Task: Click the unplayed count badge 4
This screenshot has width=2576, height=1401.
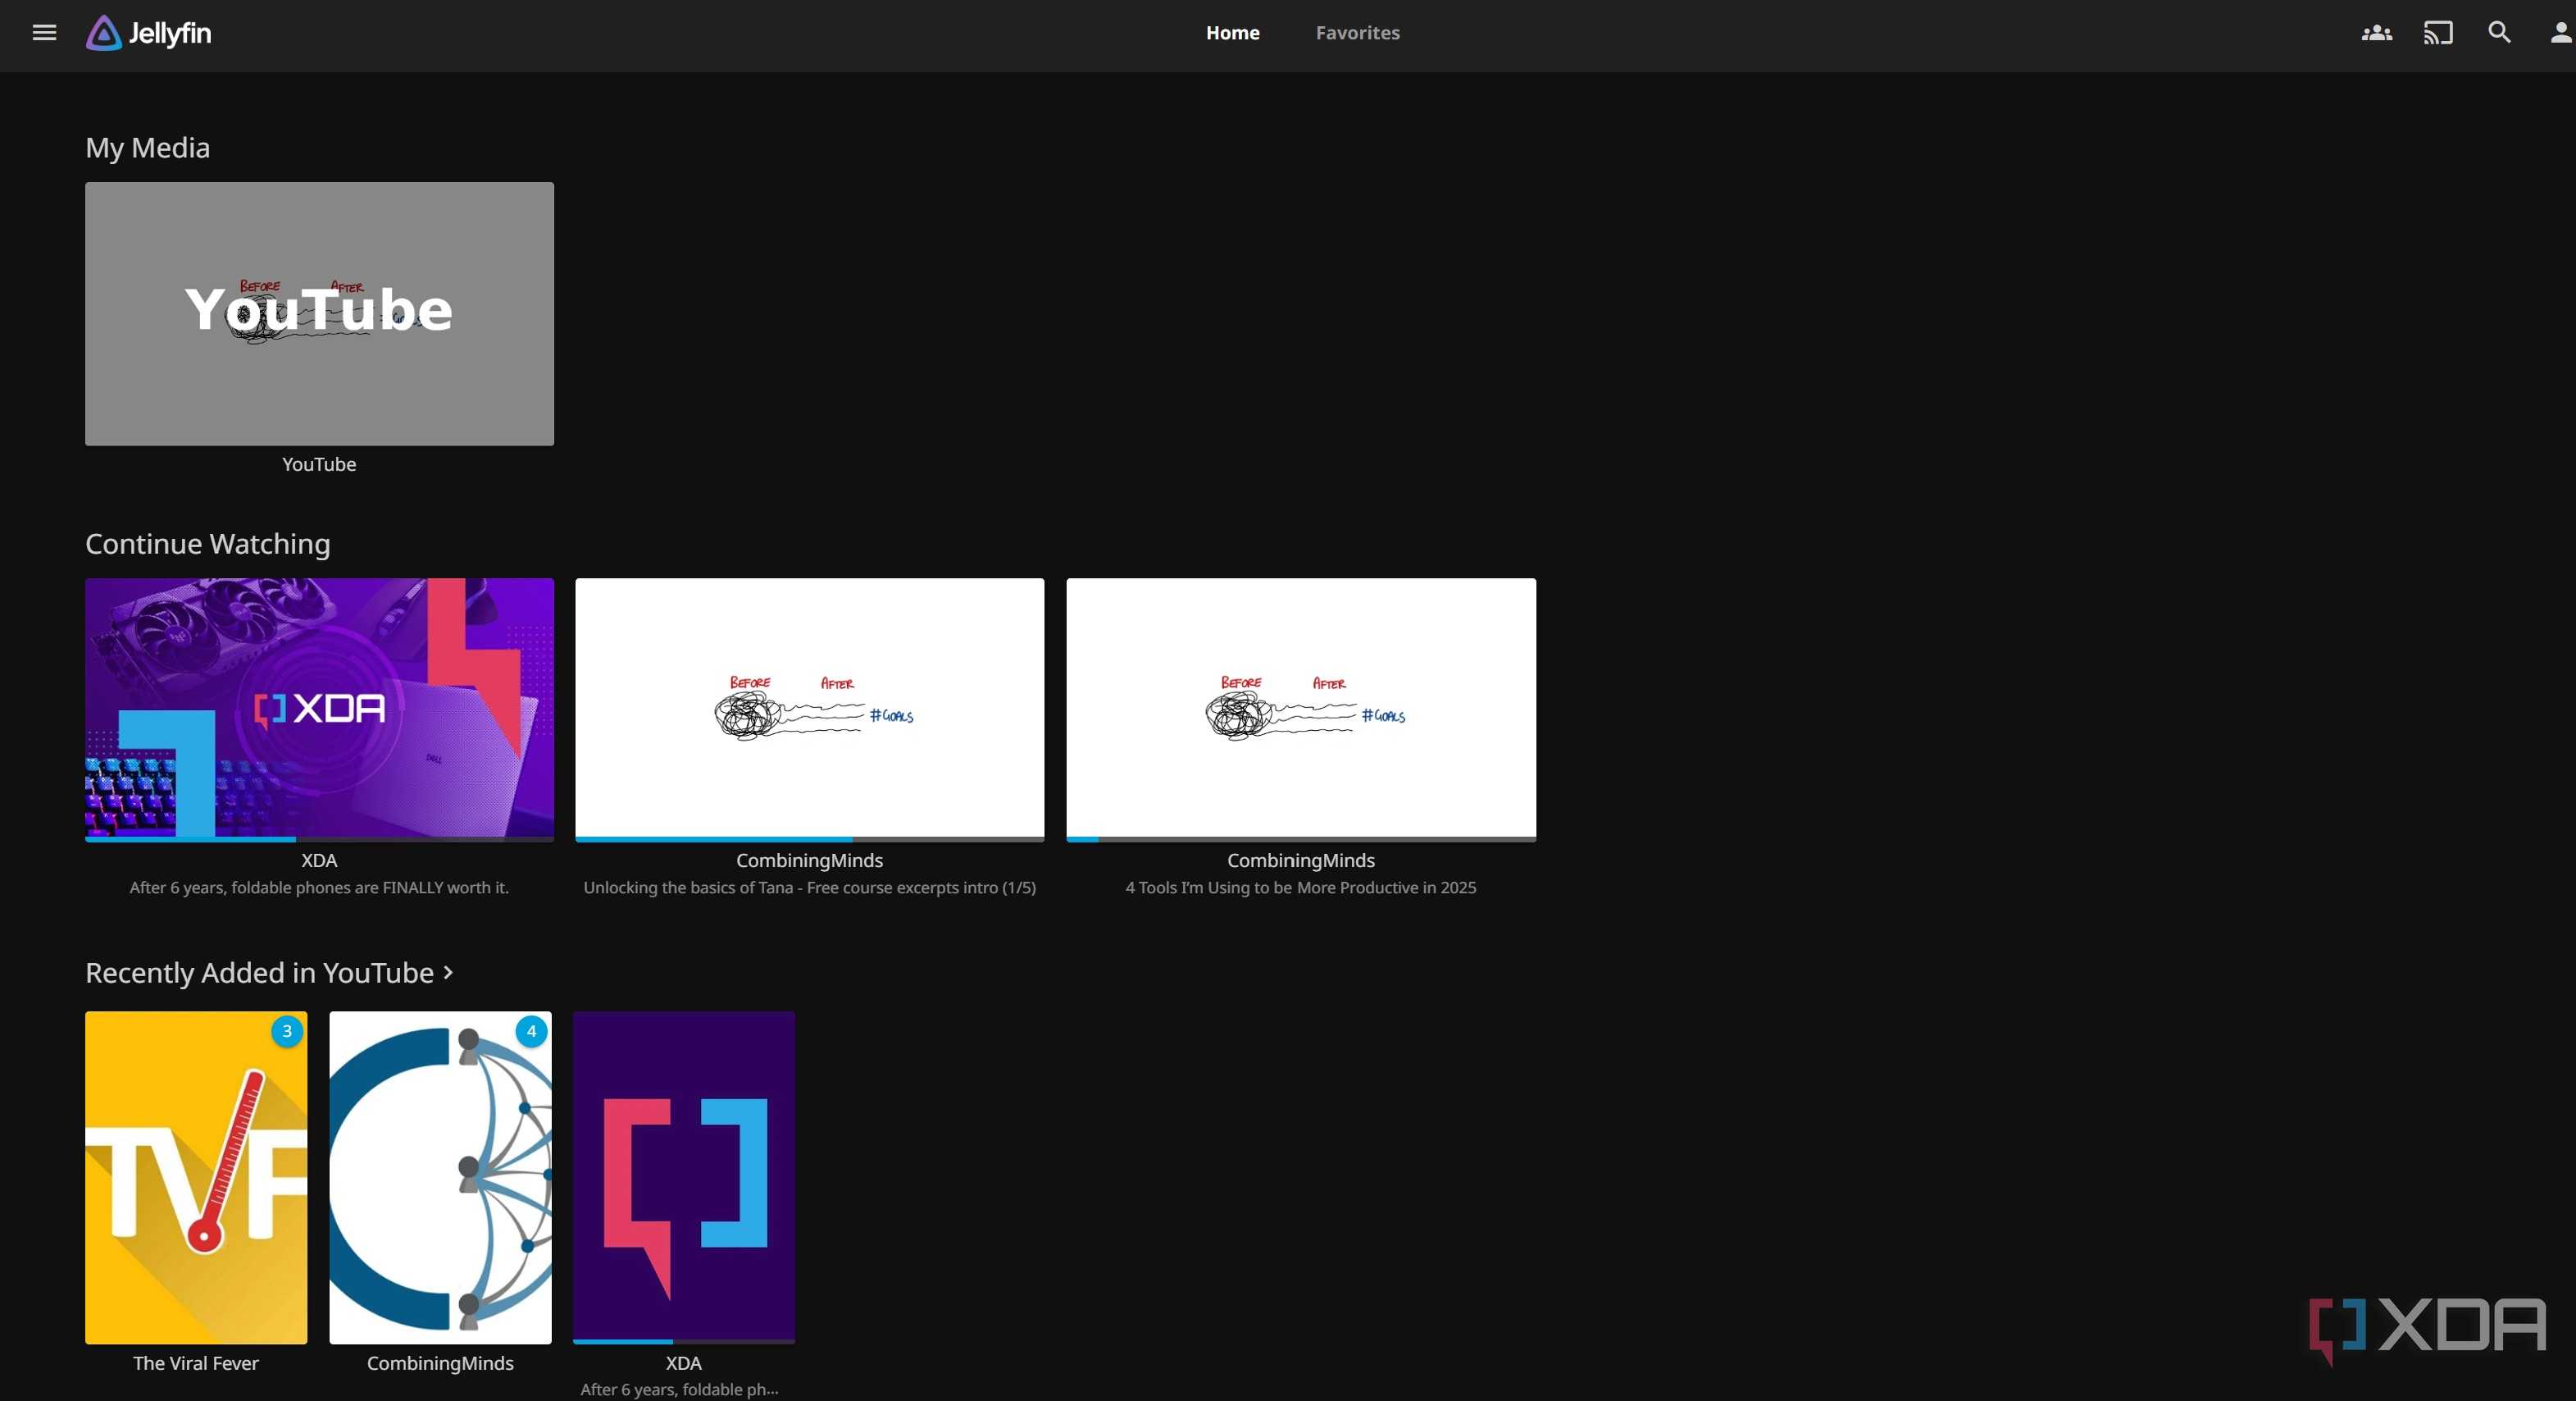Action: [531, 1031]
